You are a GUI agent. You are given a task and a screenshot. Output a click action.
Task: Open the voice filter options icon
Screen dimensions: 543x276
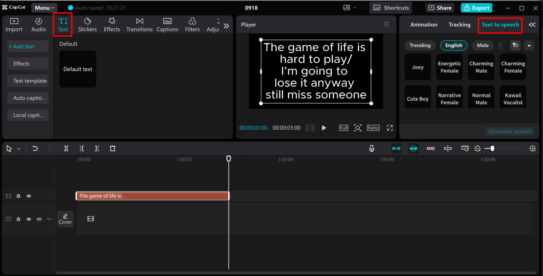click(x=515, y=45)
